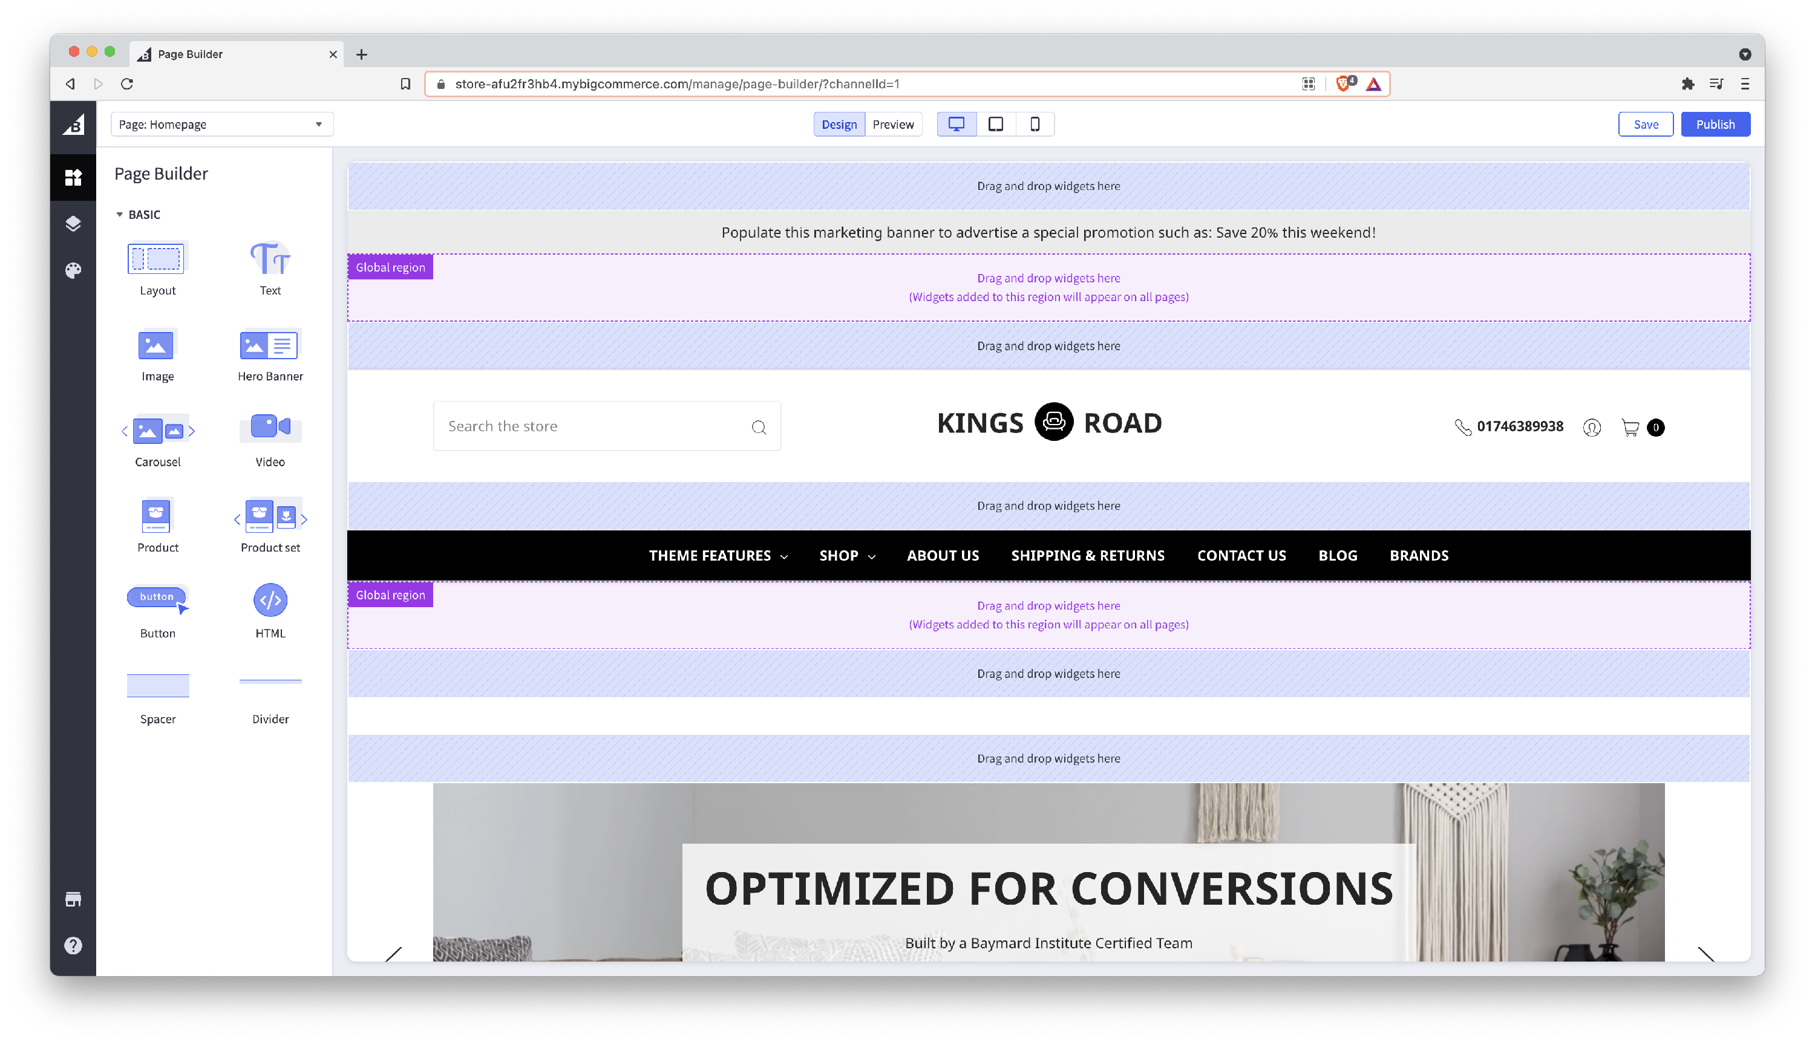1815x1042 pixels.
Task: Go to next carousel slide arrow
Action: pyautogui.click(x=1707, y=954)
